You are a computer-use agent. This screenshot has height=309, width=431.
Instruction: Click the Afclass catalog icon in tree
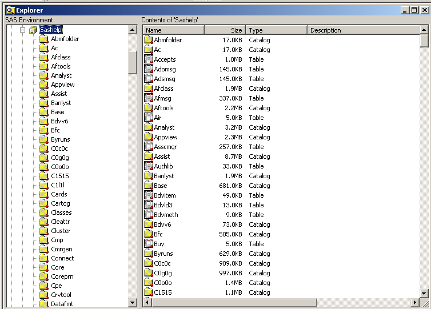pos(43,57)
